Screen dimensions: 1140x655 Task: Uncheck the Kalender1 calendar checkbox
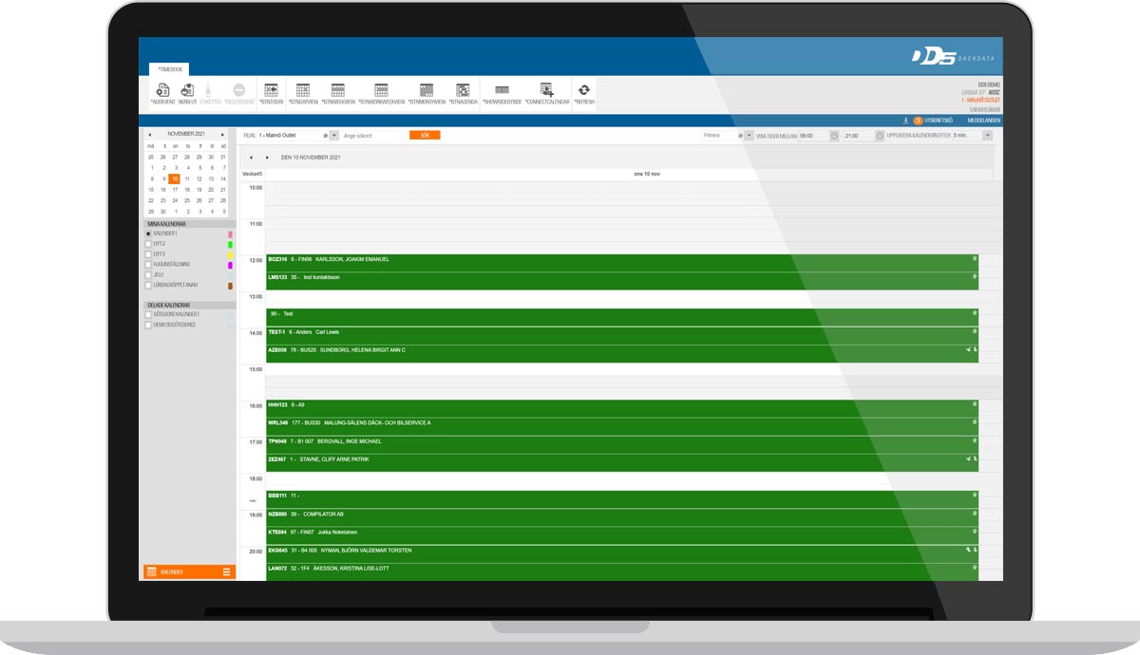(x=148, y=234)
